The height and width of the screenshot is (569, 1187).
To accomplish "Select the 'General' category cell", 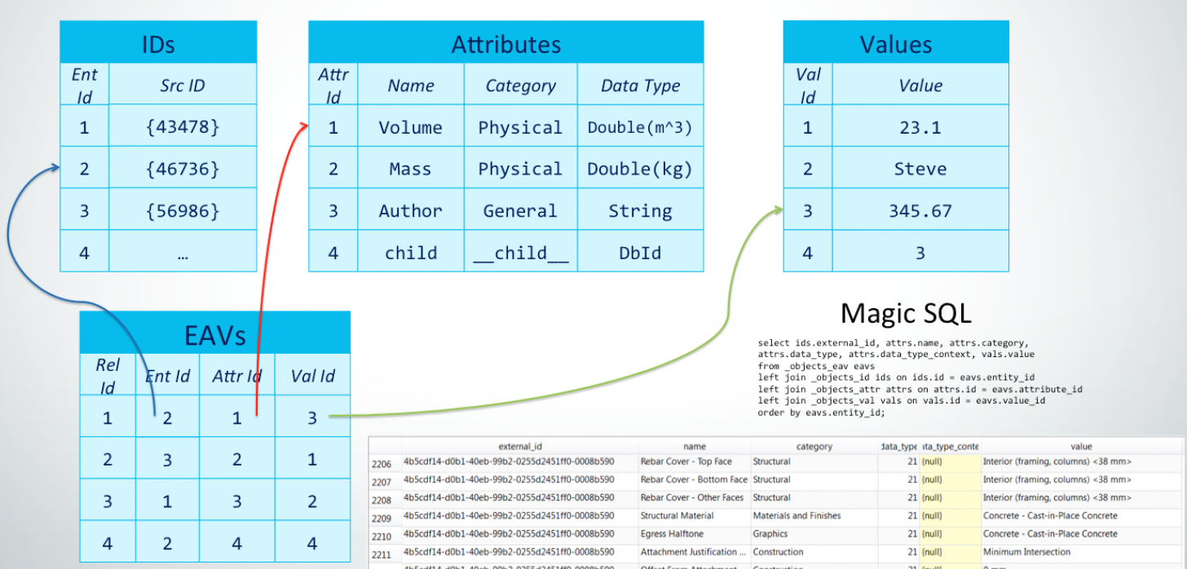I will pos(520,211).
